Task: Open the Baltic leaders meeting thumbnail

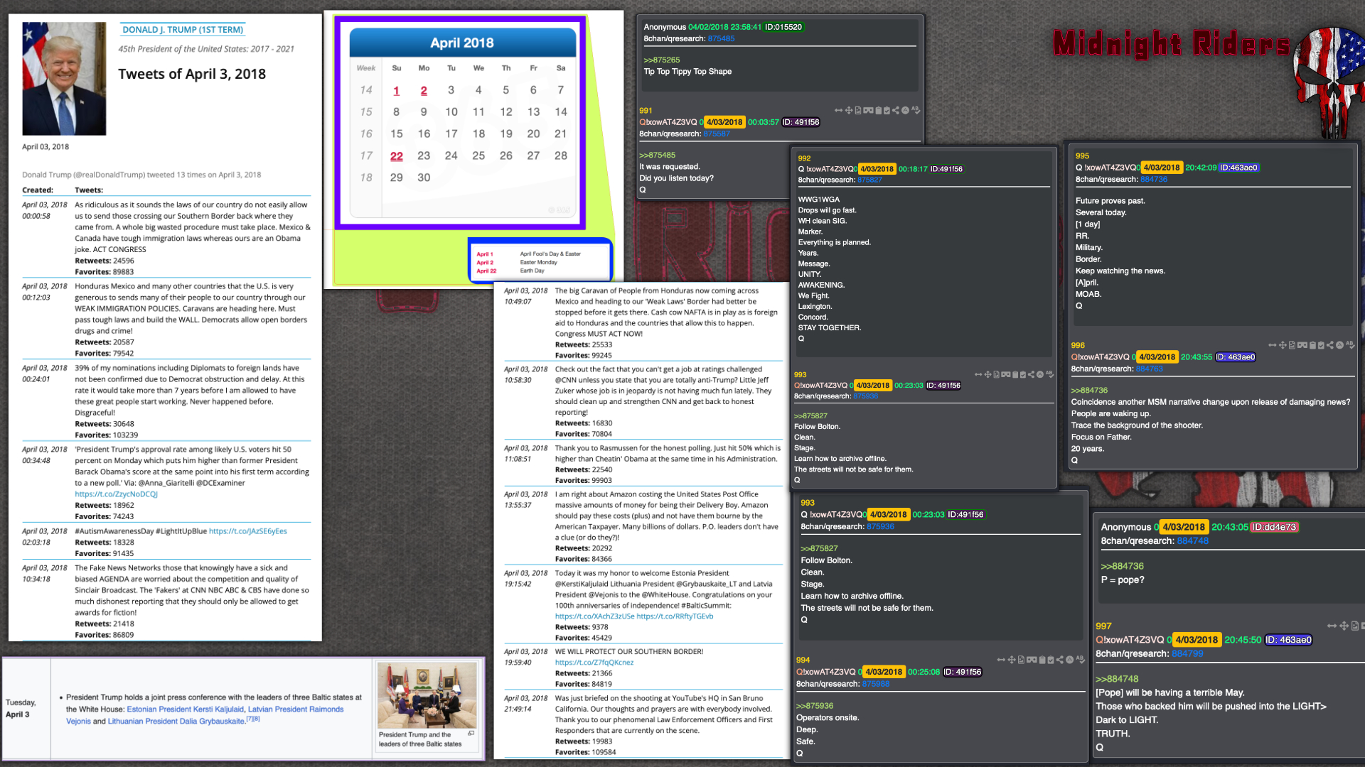Action: (x=427, y=696)
